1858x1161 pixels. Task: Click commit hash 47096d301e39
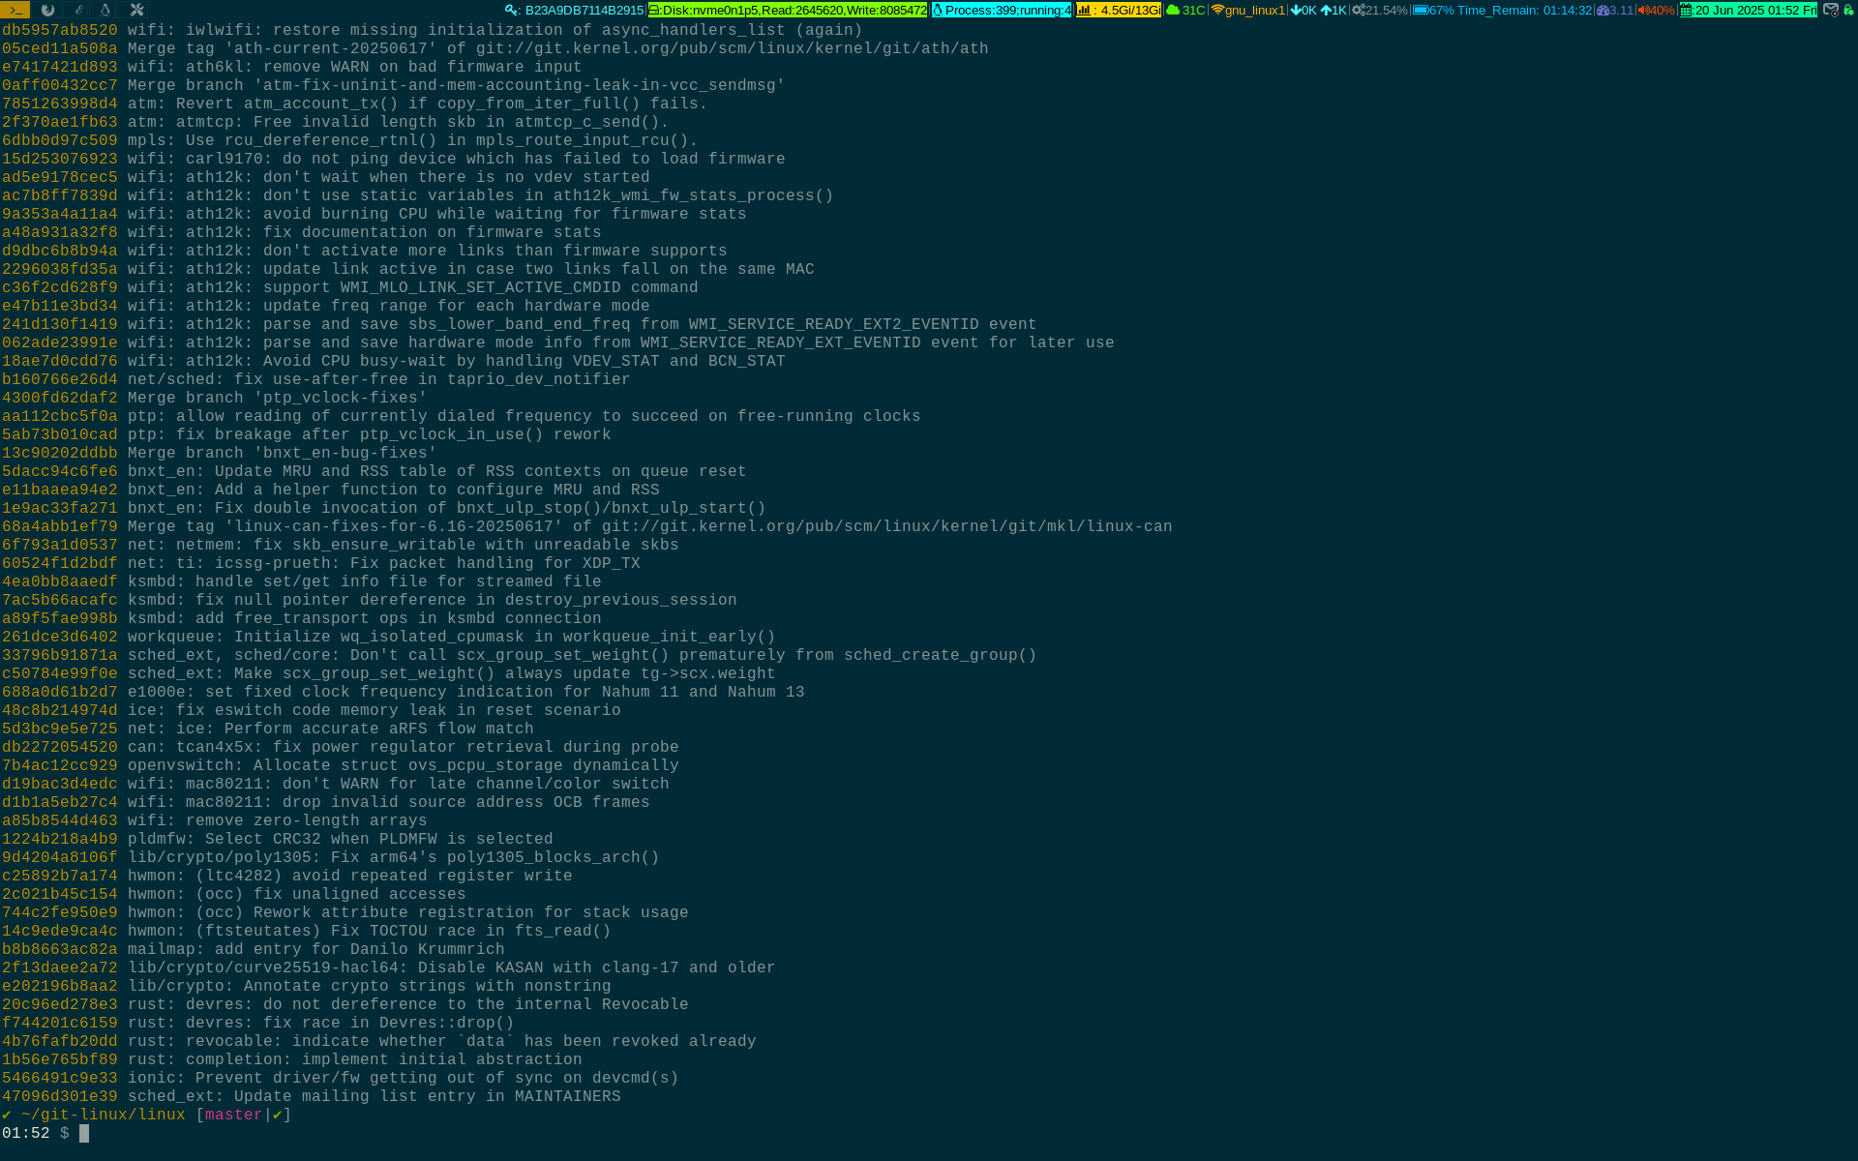click(x=59, y=1096)
